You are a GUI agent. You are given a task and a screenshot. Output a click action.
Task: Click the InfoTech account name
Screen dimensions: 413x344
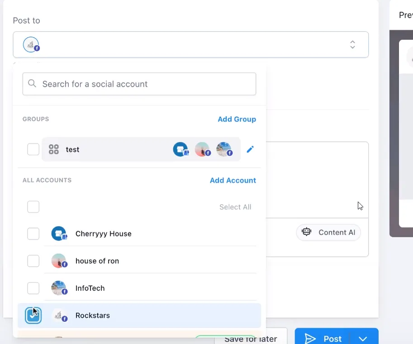click(90, 288)
